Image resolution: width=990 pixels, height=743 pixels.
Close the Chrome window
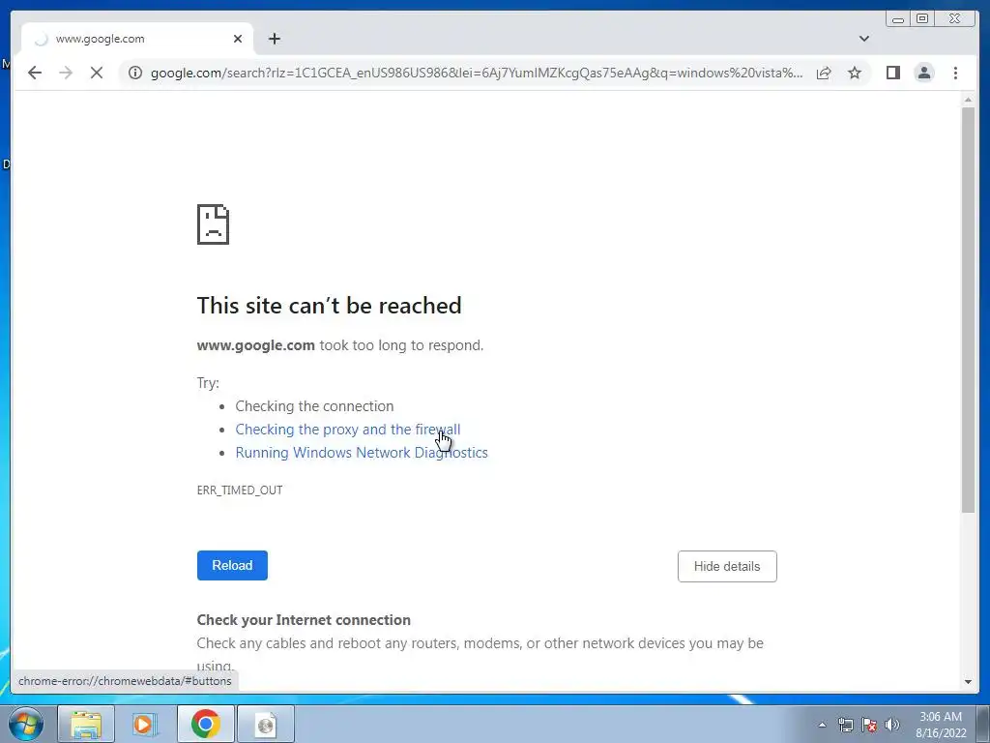pyautogui.click(x=954, y=19)
